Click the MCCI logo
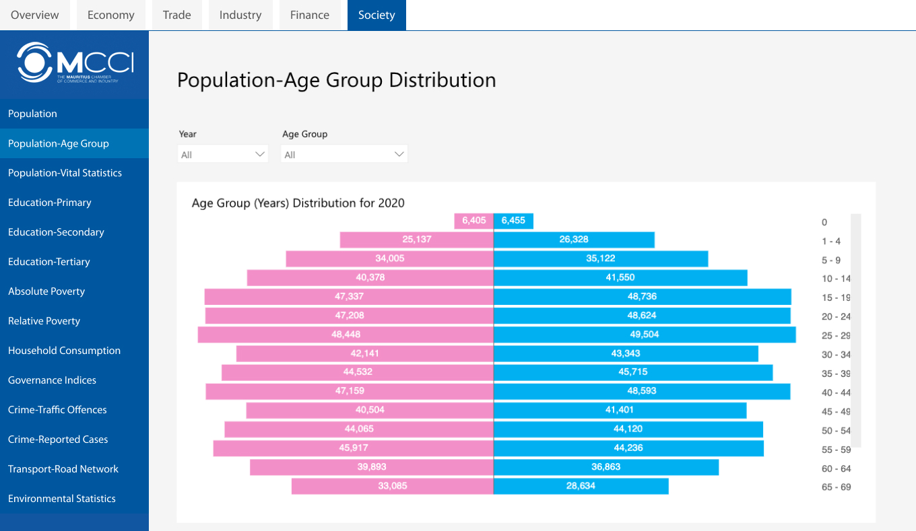916x531 pixels. pos(75,63)
